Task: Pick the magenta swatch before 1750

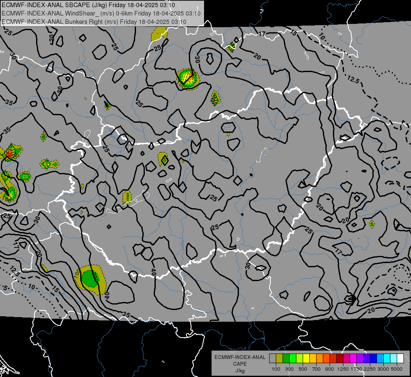Action: 353,359
